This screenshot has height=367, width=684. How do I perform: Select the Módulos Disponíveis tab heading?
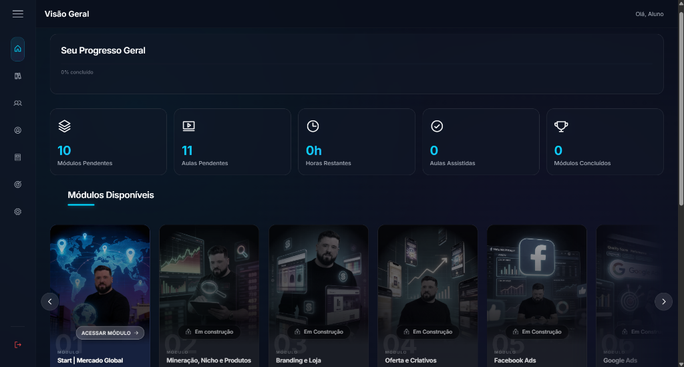[x=111, y=195]
